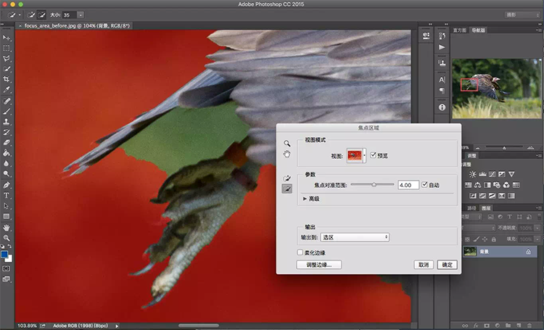The width and height of the screenshot is (544, 330).
Task: Open the 输出到 output dropdown
Action: point(355,237)
